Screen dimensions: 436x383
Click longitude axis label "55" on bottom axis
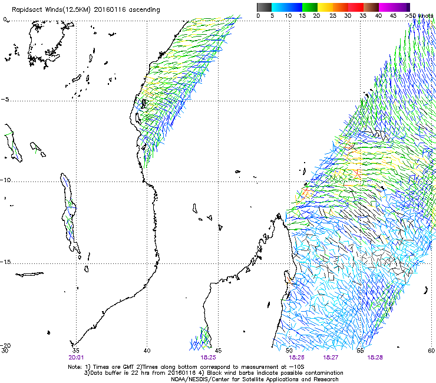pyautogui.click(x=361, y=351)
